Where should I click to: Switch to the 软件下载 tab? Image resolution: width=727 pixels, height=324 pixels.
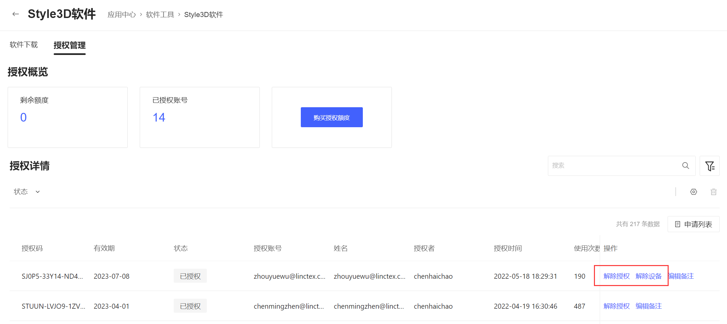pyautogui.click(x=24, y=45)
